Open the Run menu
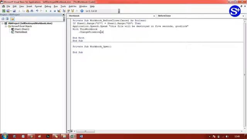 click(x=56, y=6)
